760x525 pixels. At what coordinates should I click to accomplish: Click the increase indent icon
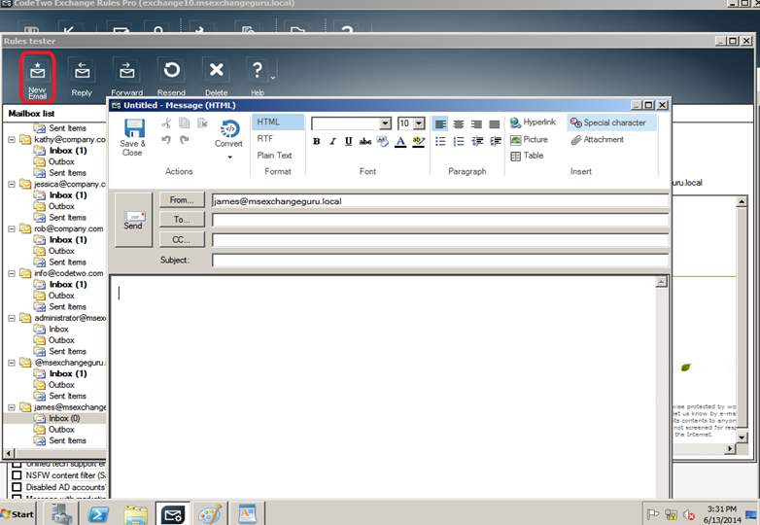point(496,142)
